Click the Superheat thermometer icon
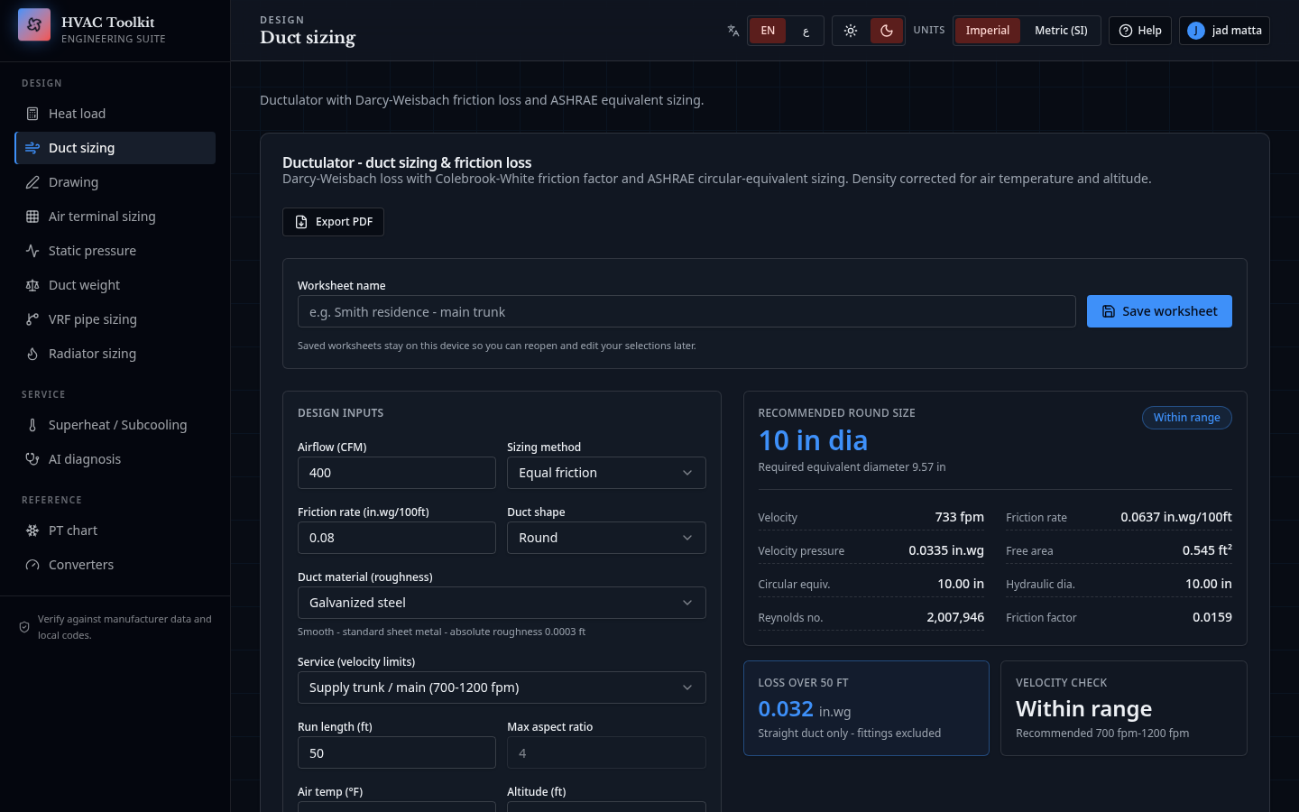This screenshot has width=1299, height=812. click(32, 425)
